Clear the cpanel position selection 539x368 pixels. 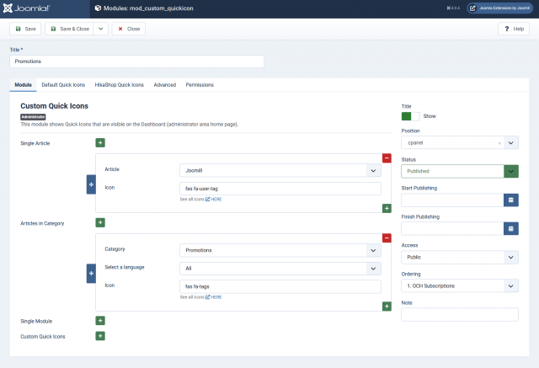(499, 143)
